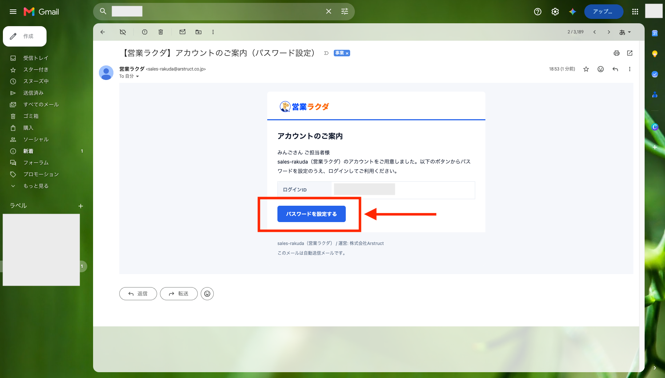Click the blue アップ… upgrade button
Viewport: 665px width, 378px height.
[604, 12]
